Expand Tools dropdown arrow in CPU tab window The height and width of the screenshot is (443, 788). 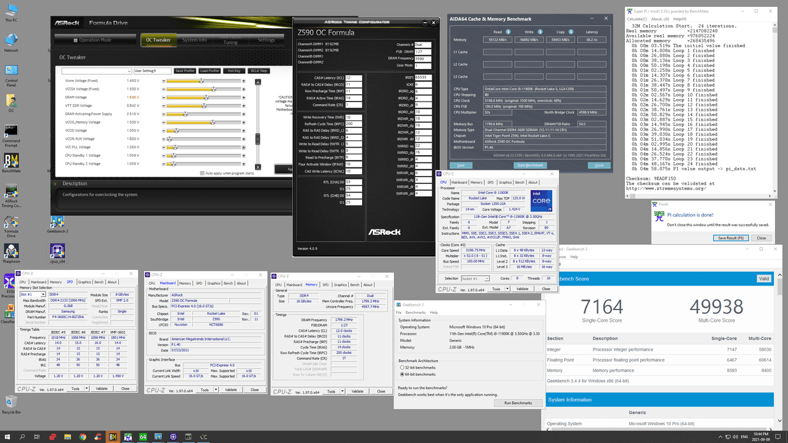507,289
